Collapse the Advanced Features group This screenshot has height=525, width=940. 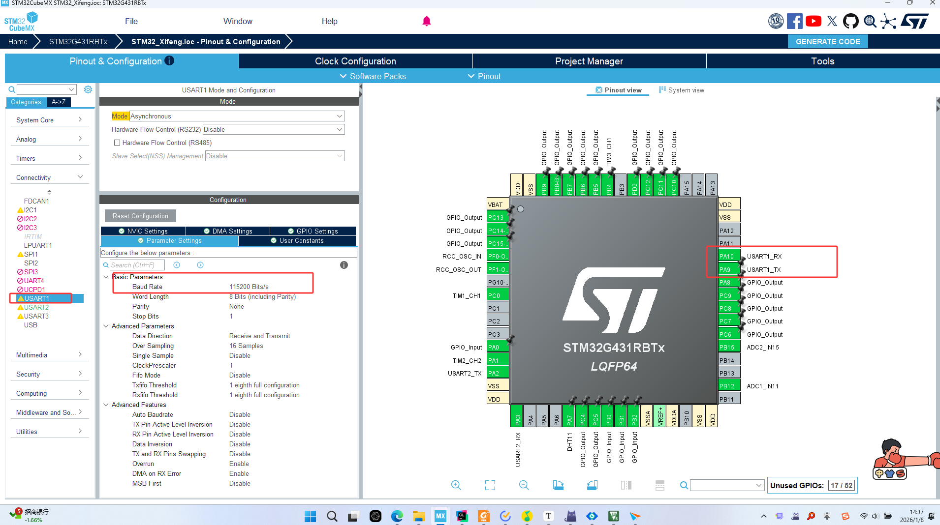106,405
